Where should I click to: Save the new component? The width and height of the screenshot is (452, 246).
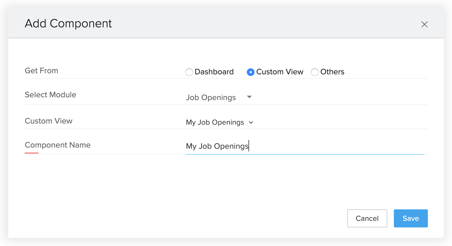point(411,218)
